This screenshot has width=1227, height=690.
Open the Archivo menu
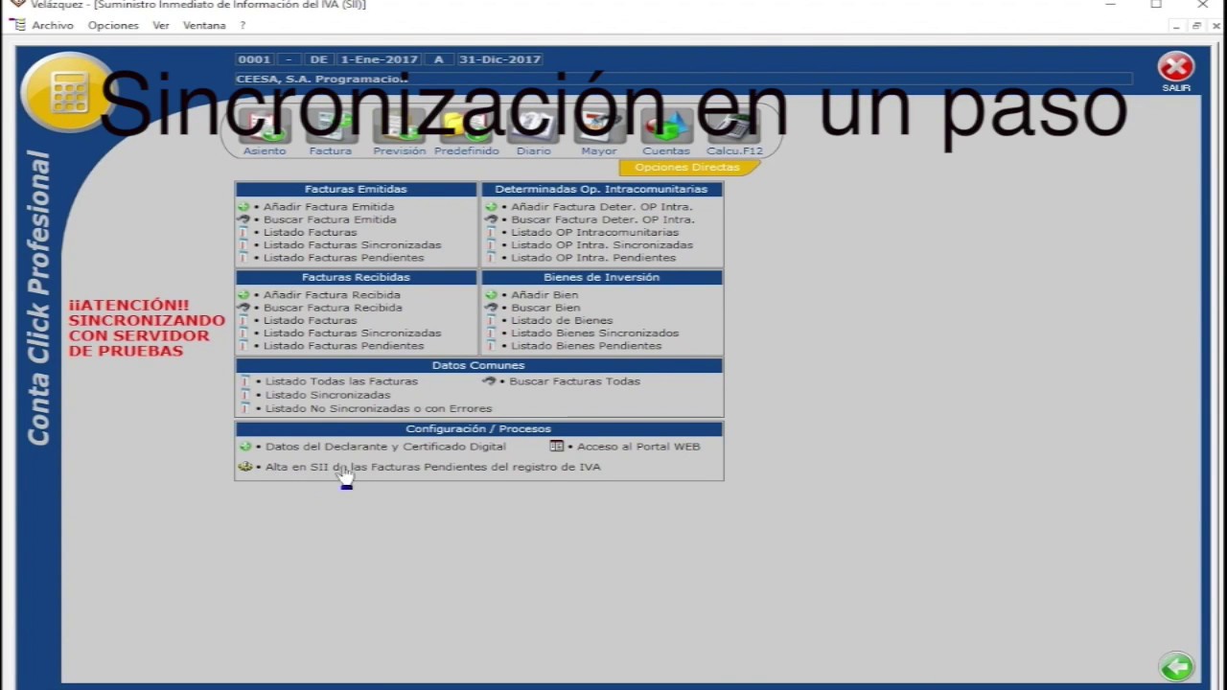52,26
